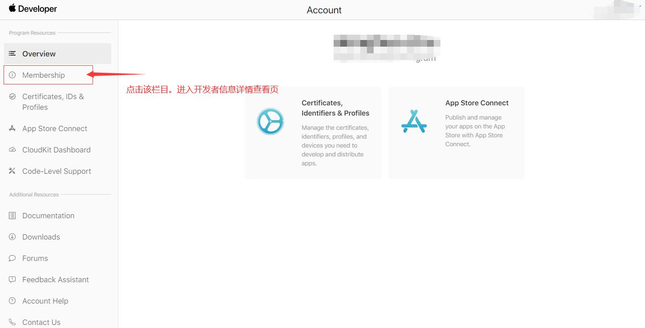
Task: Click the Certificates gear icon on card
Action: tap(270, 121)
